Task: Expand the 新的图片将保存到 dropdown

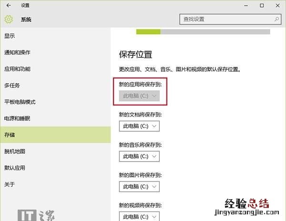Action: click(139, 186)
